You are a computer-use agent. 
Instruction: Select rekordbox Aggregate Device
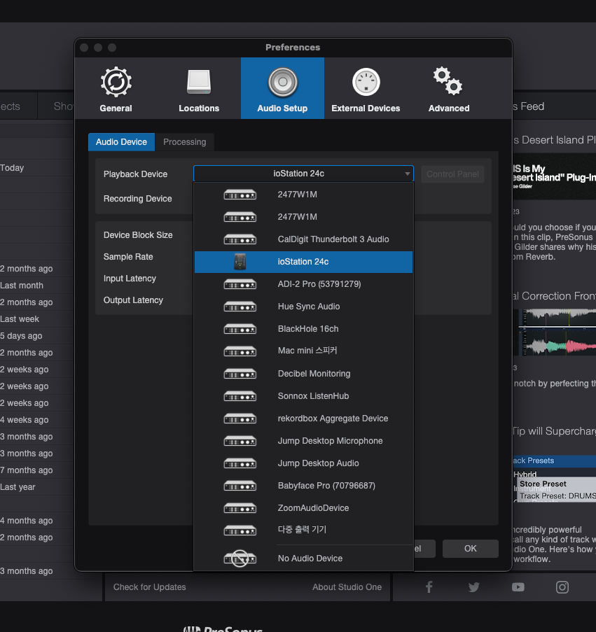[x=303, y=419]
